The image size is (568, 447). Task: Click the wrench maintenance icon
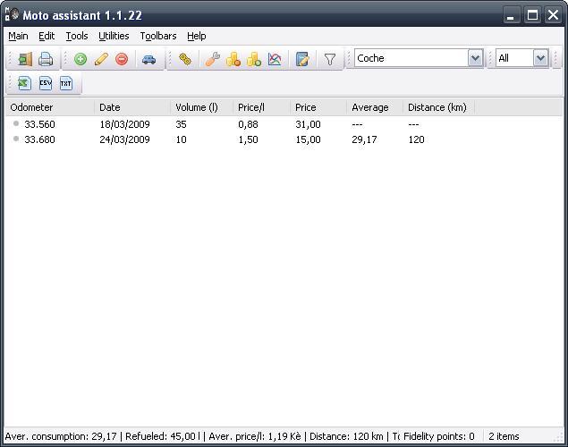pyautogui.click(x=213, y=59)
